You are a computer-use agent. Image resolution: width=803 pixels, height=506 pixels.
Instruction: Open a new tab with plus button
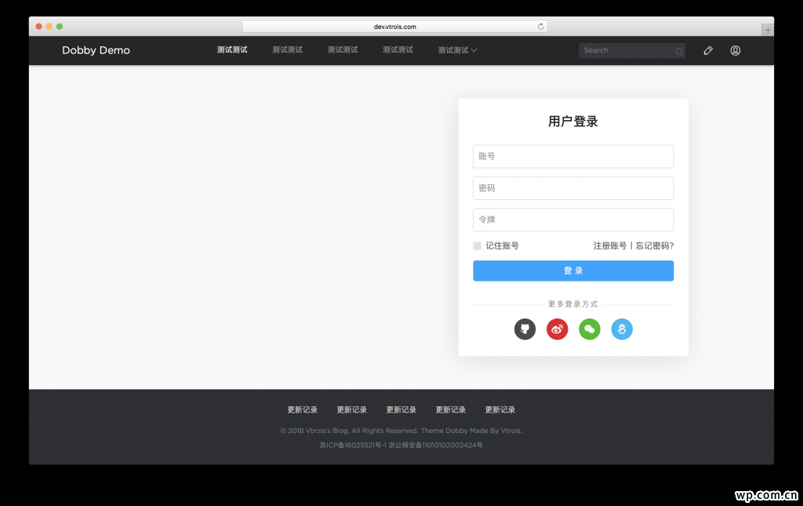click(x=768, y=30)
